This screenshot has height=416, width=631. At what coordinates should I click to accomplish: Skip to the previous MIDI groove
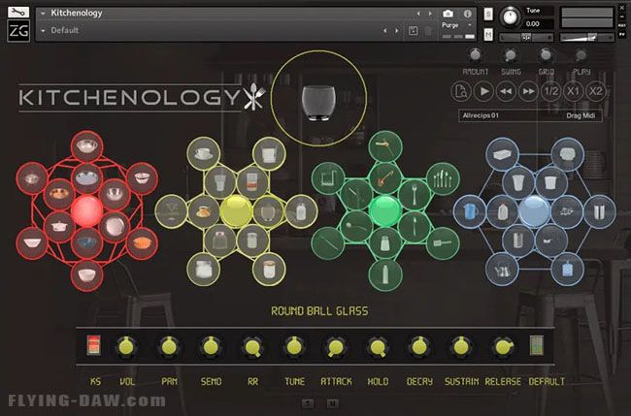coord(506,91)
